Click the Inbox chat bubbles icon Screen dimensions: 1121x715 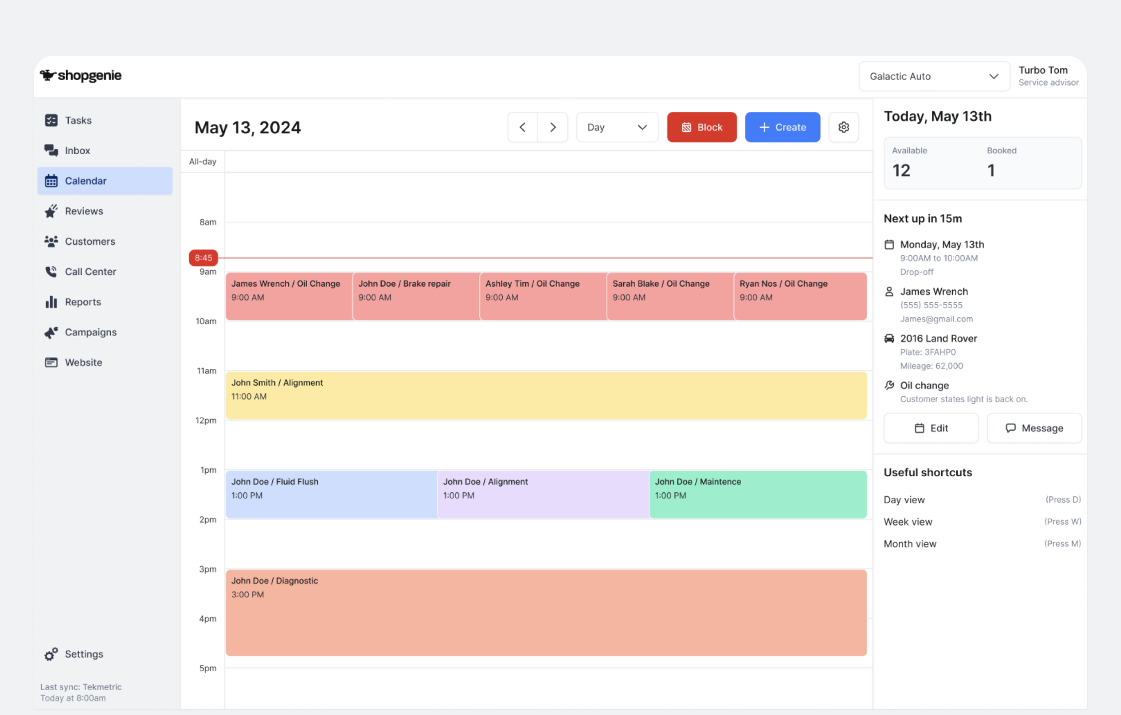(x=51, y=150)
